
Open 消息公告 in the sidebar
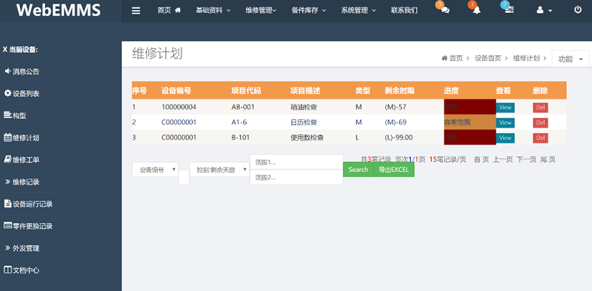tap(22, 71)
